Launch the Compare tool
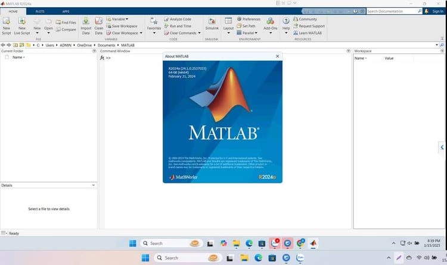The image size is (447, 265). (x=66, y=29)
